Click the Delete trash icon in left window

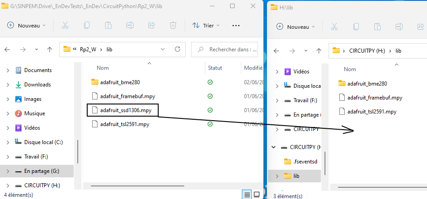coord(173,26)
